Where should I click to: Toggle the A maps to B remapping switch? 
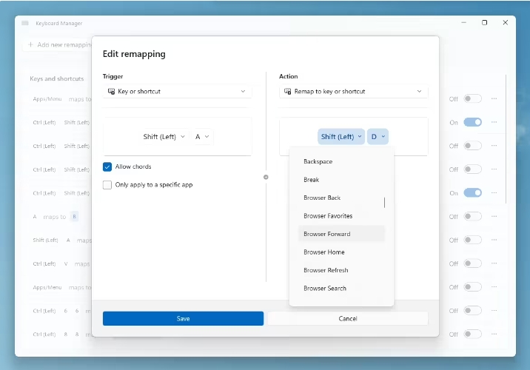(472, 217)
